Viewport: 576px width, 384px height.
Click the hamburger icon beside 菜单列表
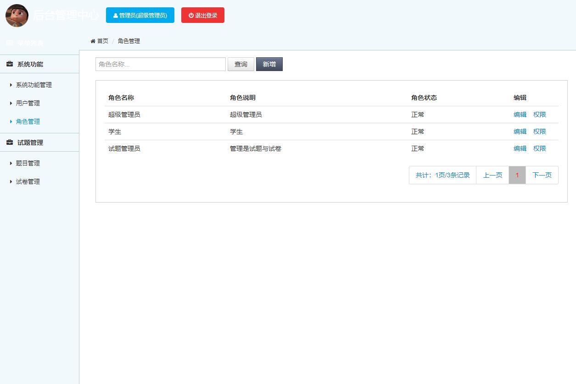click(9, 43)
